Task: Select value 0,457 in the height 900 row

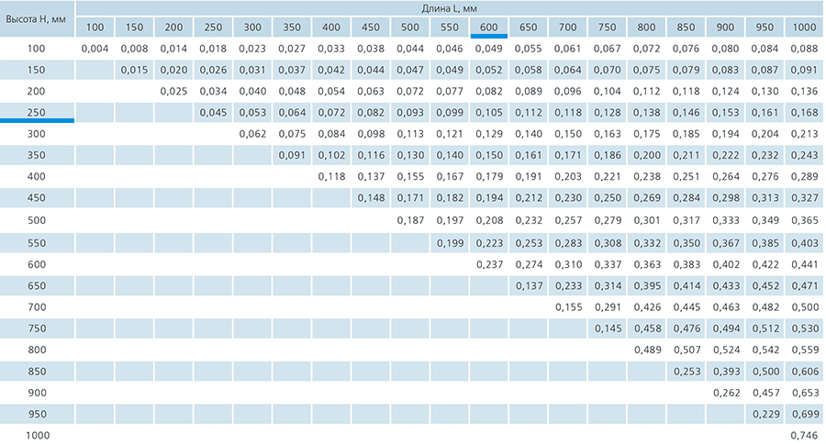Action: pyautogui.click(x=765, y=393)
